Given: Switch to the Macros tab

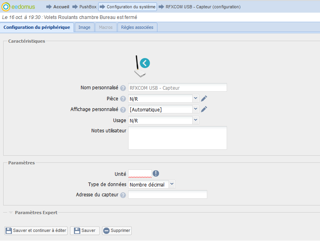Looking at the screenshot, I should (106, 27).
